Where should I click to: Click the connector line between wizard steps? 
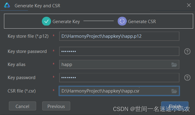pos(98,21)
